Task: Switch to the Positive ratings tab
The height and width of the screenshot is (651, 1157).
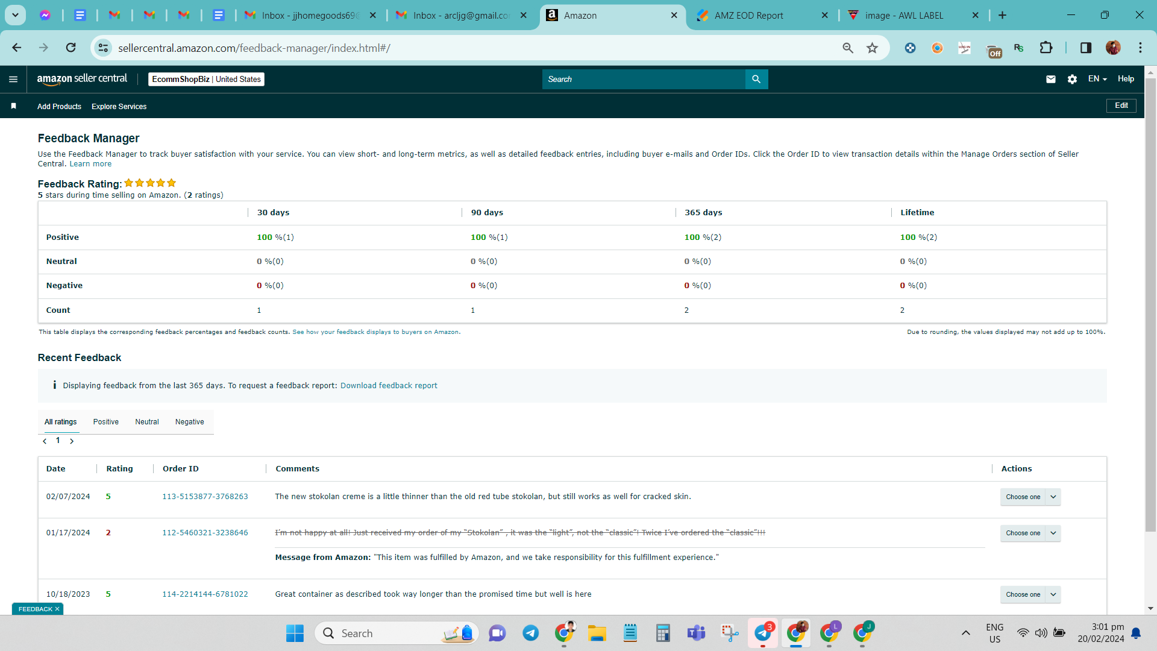Action: [x=105, y=422]
